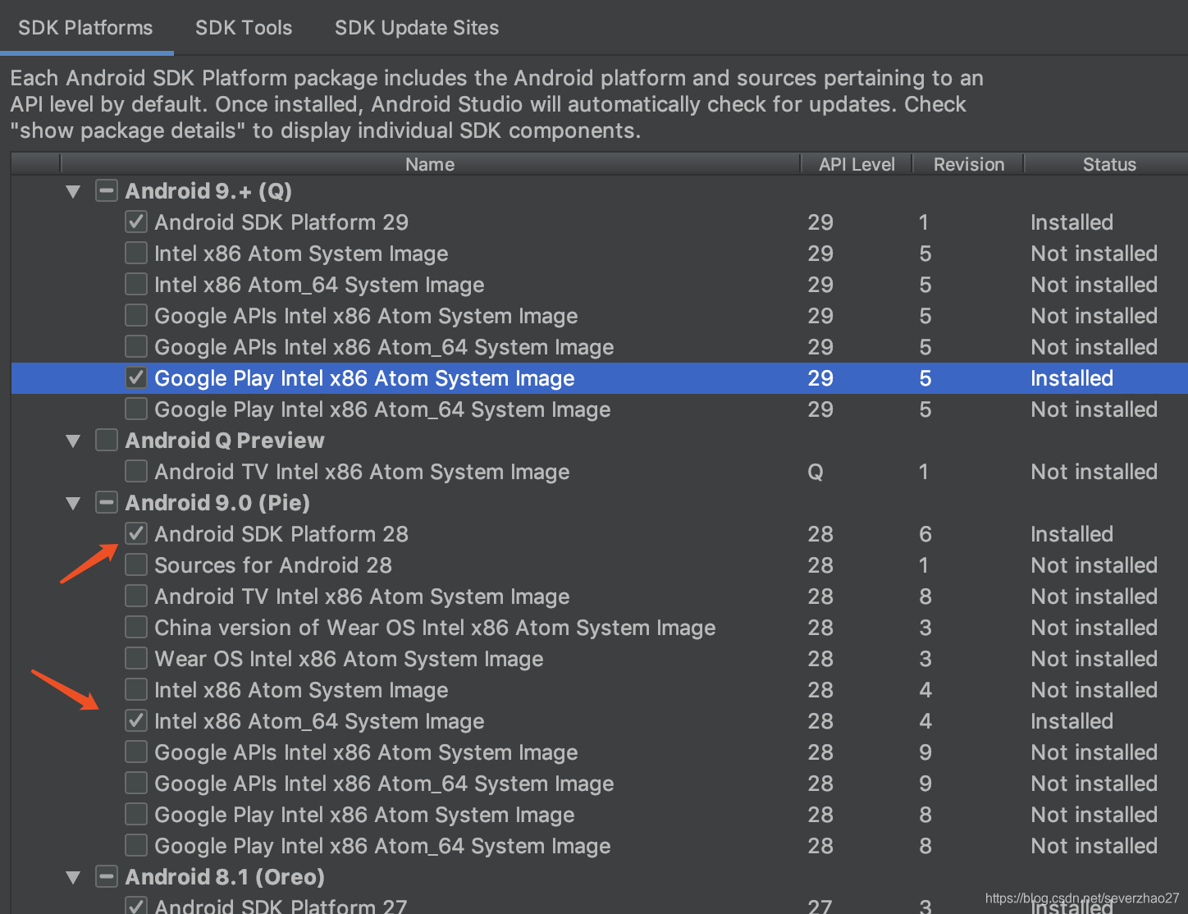This screenshot has width=1188, height=914.
Task: Check Google APIs Intel x86 Atom API 29
Action: (136, 316)
